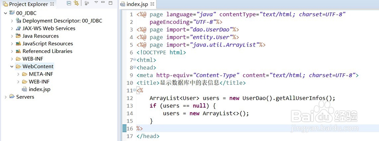Select the index.jsp editor tab
Screen dimensions: 379x141
click(x=137, y=4)
